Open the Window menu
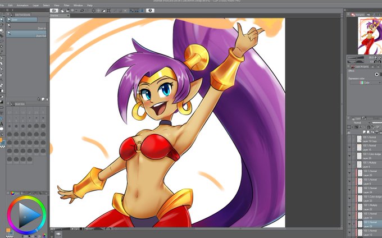The width and height of the screenshot is (382, 238). [x=78, y=5]
